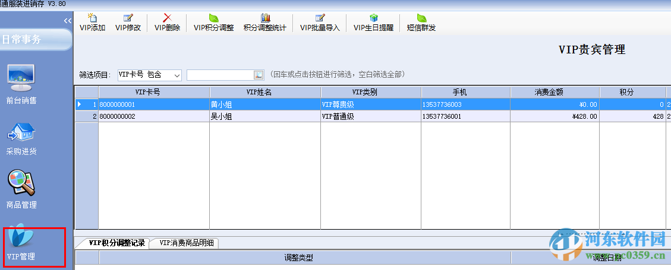Open the VIP卡号 包含 filter dropdown
This screenshot has height=270, width=671.
coord(150,75)
